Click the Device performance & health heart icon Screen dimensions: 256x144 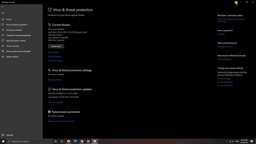(3, 51)
